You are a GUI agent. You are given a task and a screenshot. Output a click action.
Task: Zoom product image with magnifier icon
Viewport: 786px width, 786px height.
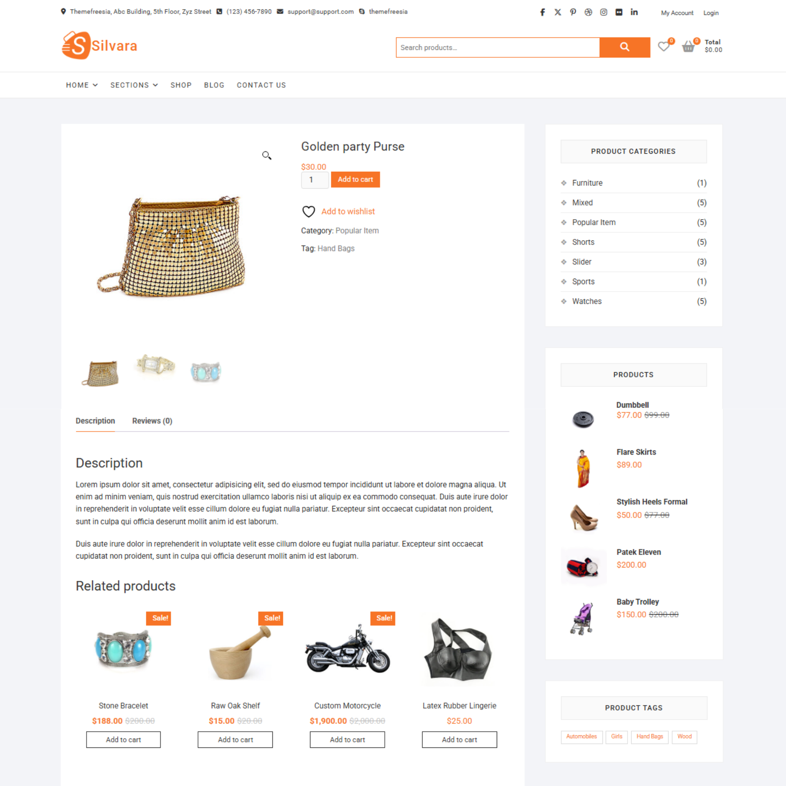coord(266,155)
